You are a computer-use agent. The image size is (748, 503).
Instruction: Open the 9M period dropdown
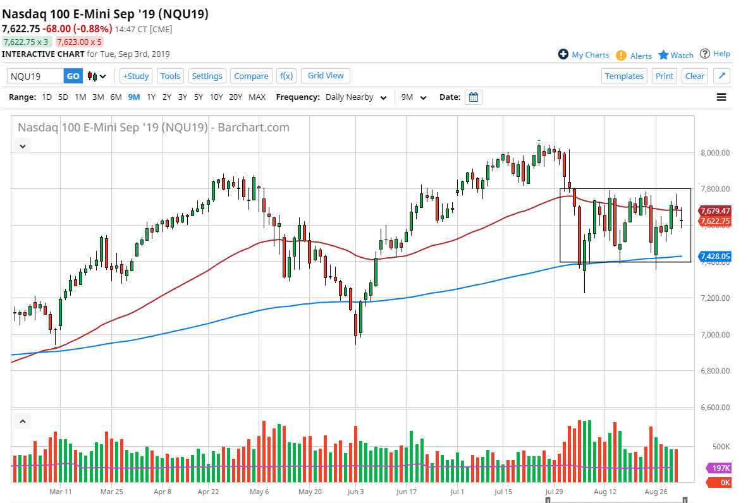point(414,97)
